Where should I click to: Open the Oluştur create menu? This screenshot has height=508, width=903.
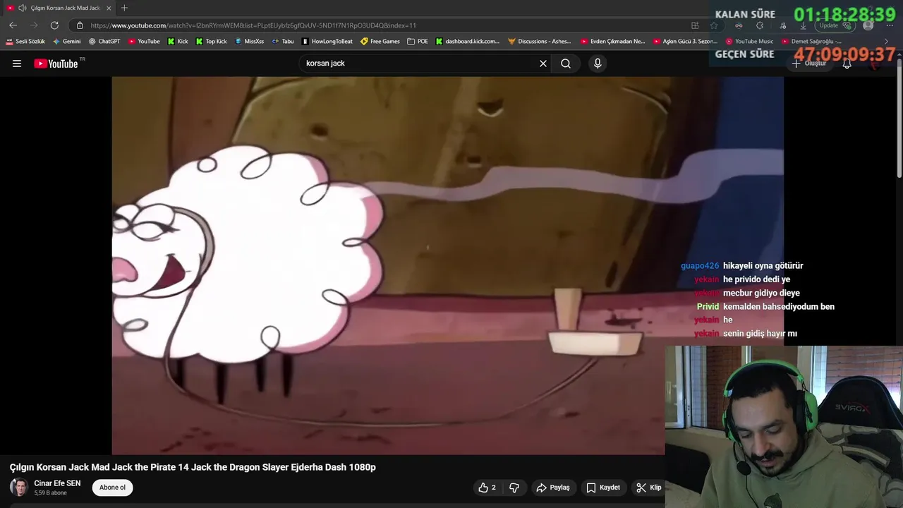[x=808, y=64]
